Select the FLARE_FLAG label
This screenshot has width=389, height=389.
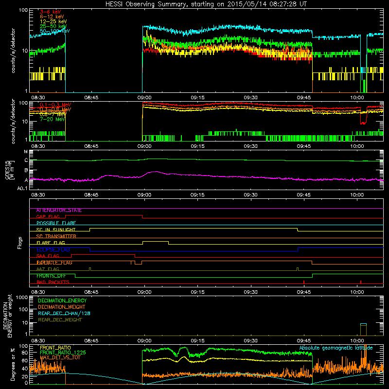point(51,243)
